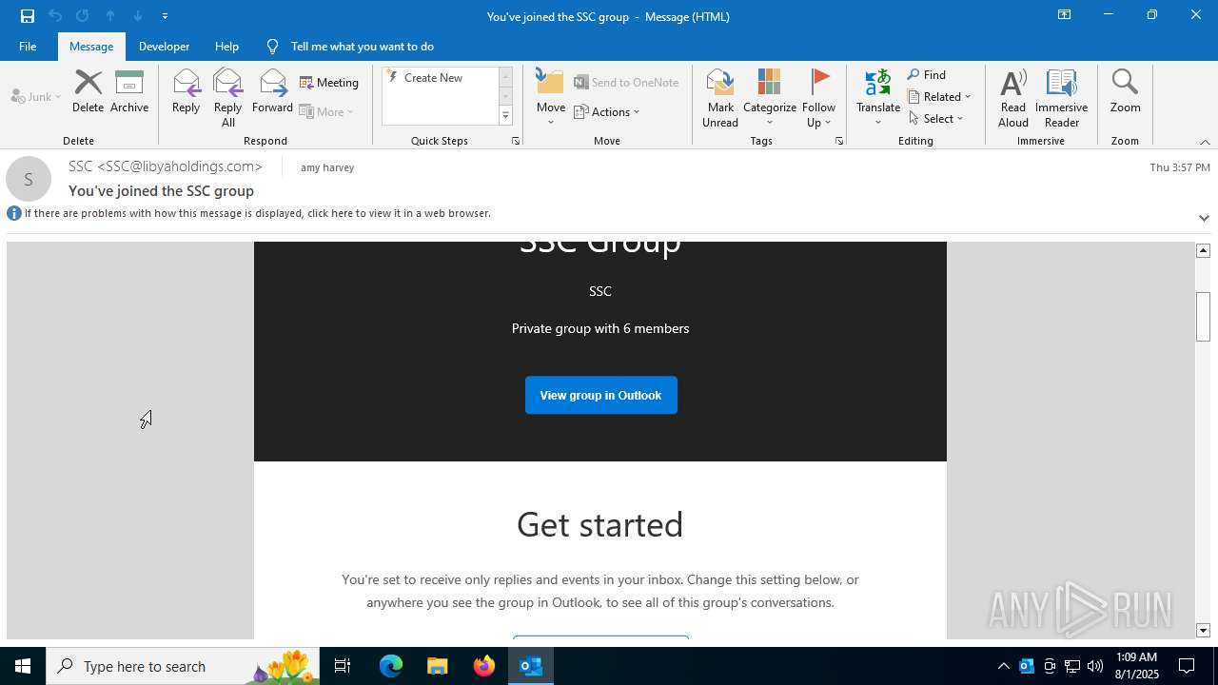Open the Tags group dialog launcher

point(839,141)
